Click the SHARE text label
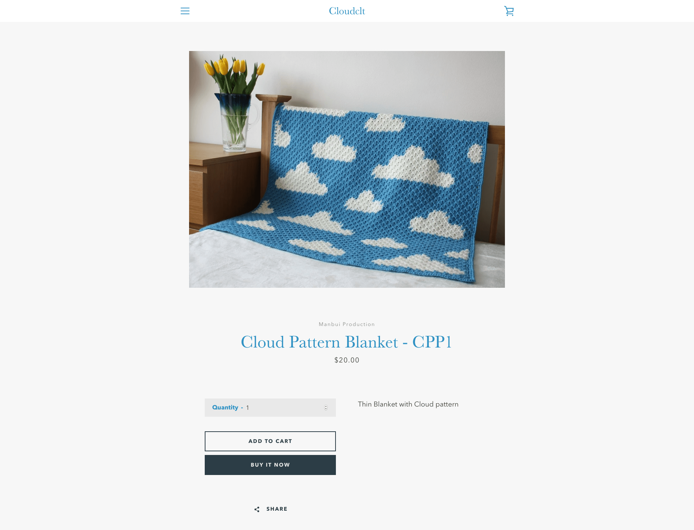 point(277,509)
